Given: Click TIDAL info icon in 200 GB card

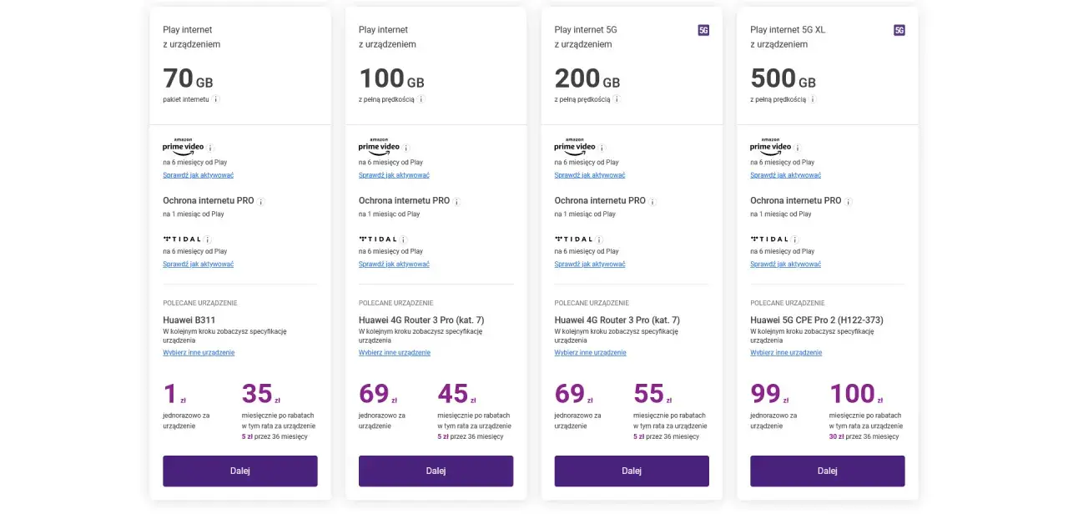Looking at the screenshot, I should coord(600,239).
